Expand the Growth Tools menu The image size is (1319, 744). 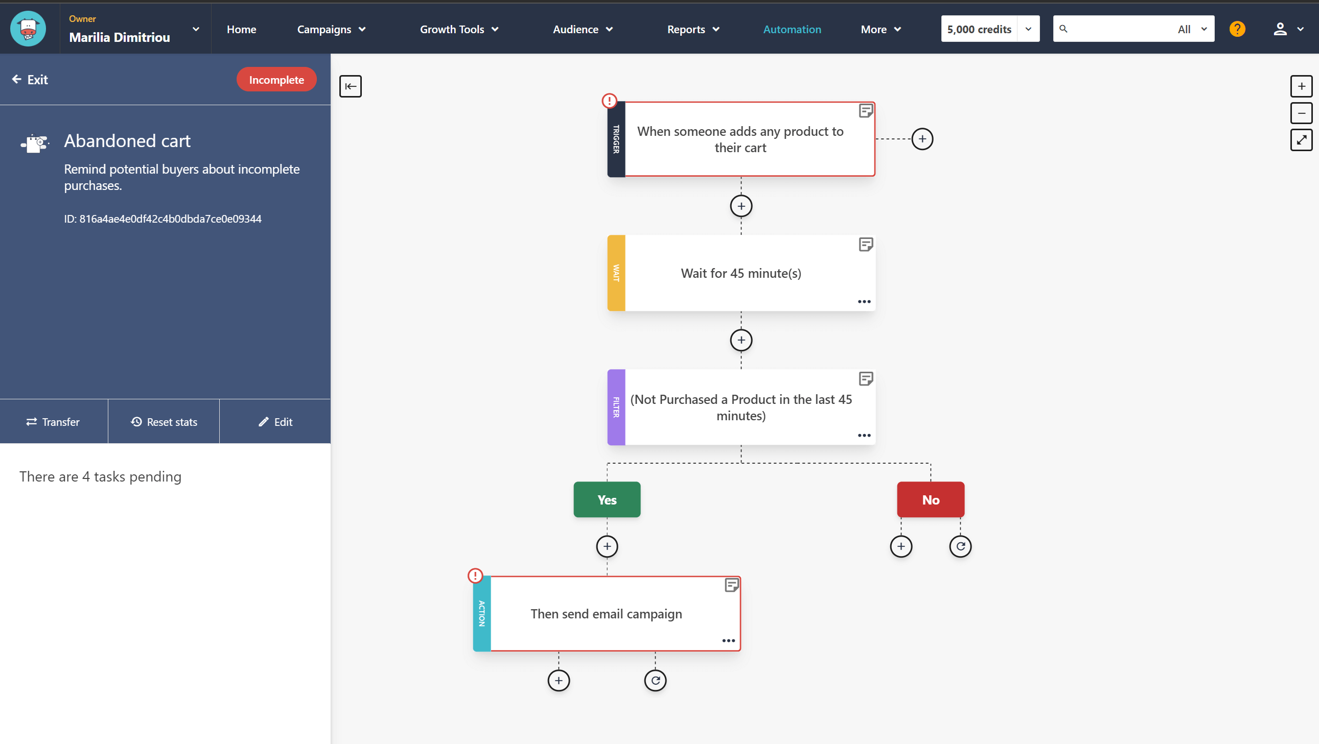(459, 29)
